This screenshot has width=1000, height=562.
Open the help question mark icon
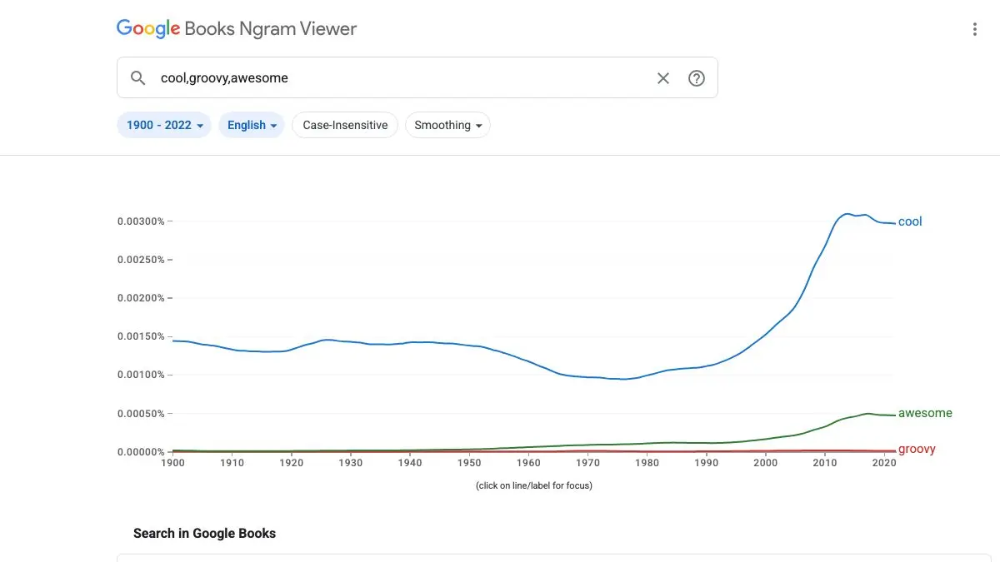coord(697,78)
